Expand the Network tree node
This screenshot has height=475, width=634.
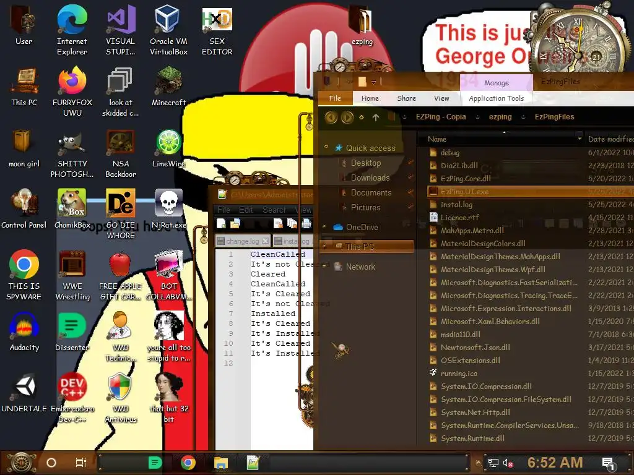pyautogui.click(x=324, y=266)
